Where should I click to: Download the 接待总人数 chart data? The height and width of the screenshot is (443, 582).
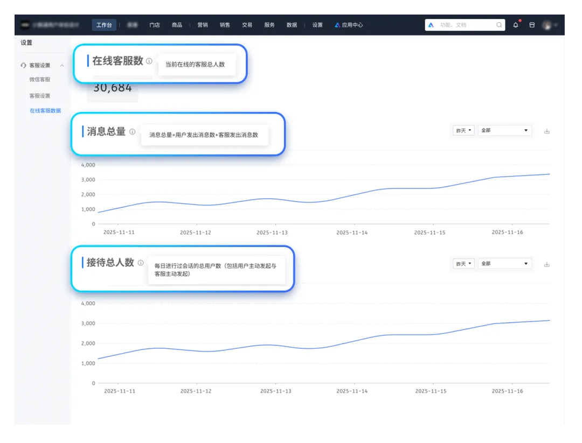(x=547, y=264)
